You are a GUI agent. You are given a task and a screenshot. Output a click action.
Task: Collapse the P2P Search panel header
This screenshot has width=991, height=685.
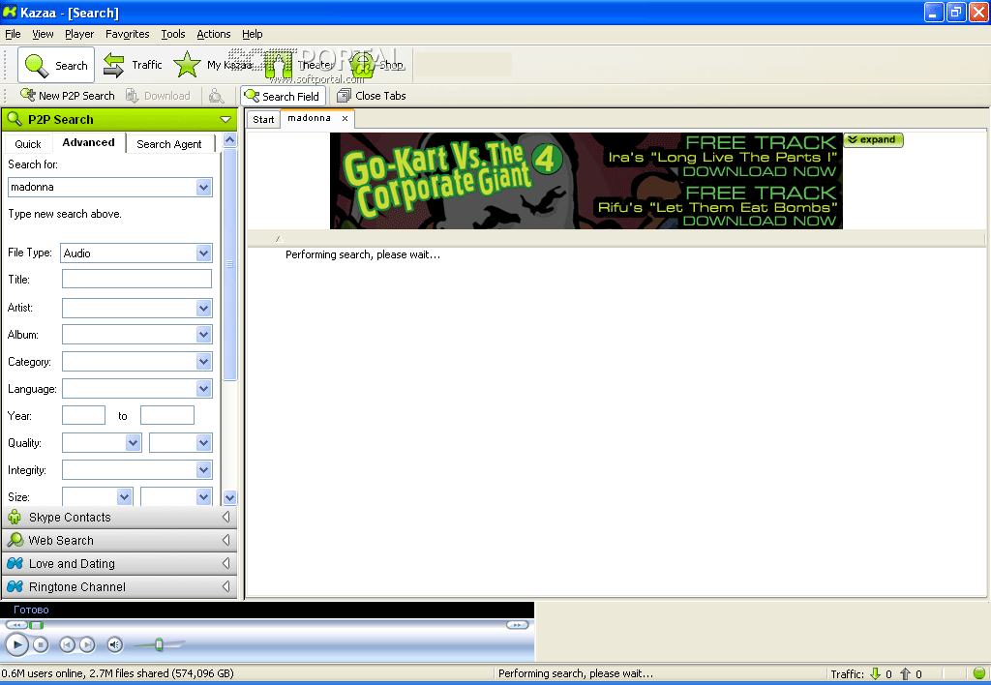pyautogui.click(x=225, y=119)
